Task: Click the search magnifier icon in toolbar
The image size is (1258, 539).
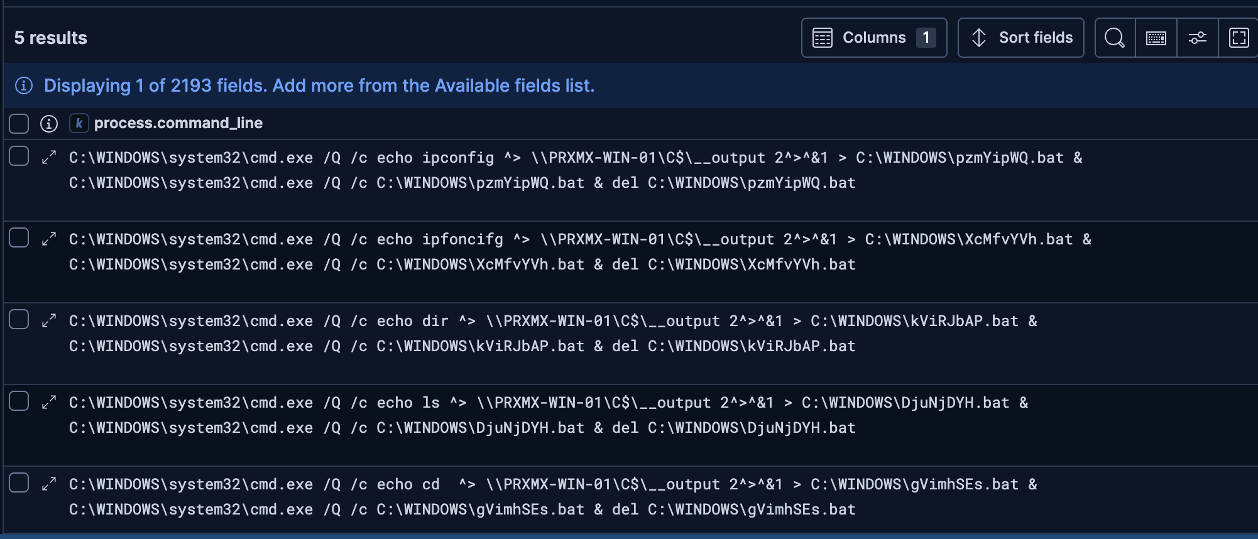Action: coord(1115,38)
